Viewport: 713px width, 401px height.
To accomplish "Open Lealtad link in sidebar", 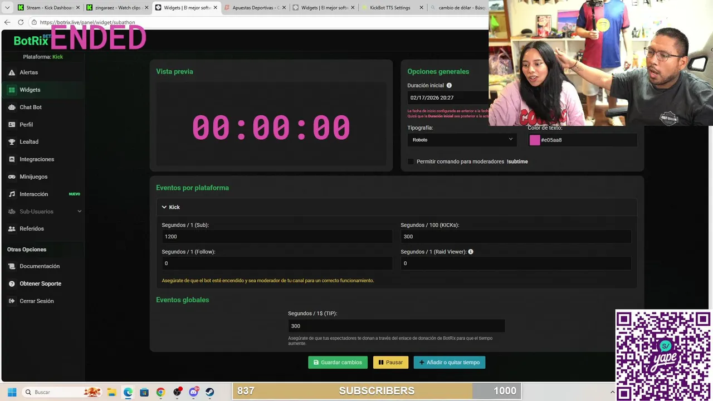I will click(29, 142).
